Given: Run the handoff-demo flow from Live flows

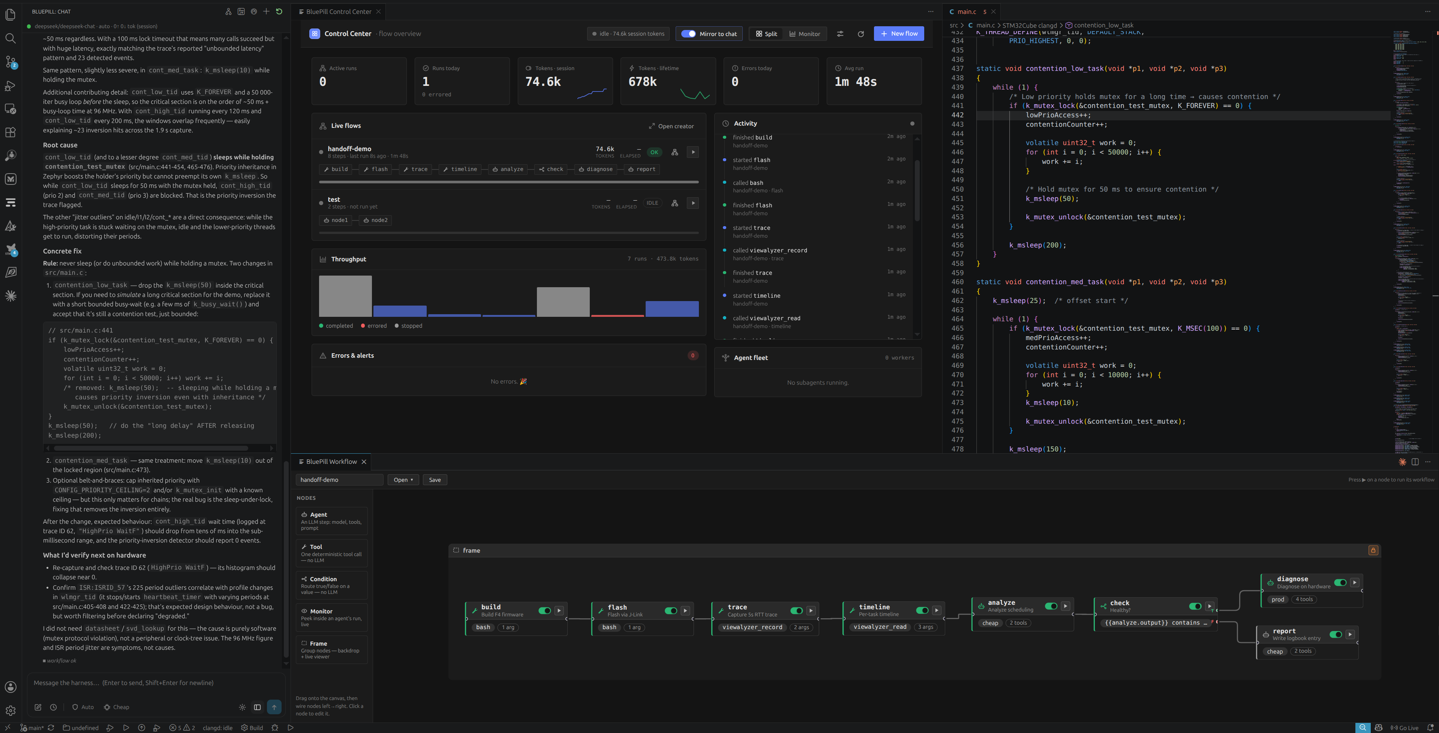Looking at the screenshot, I should coord(693,152).
